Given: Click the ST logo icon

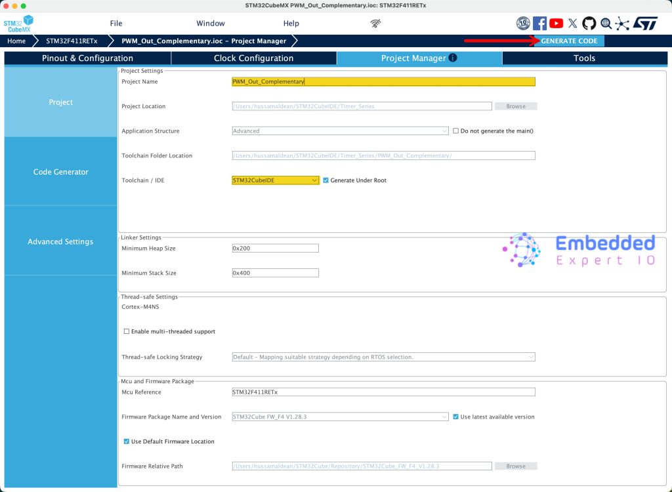Looking at the screenshot, I should tap(645, 24).
